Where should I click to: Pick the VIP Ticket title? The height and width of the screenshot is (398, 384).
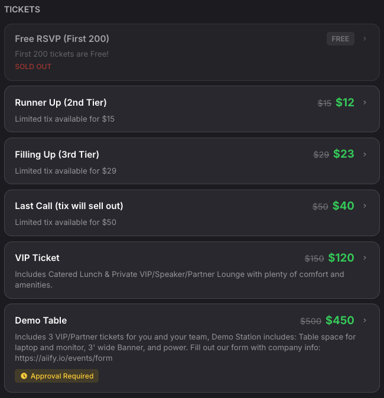click(x=37, y=258)
